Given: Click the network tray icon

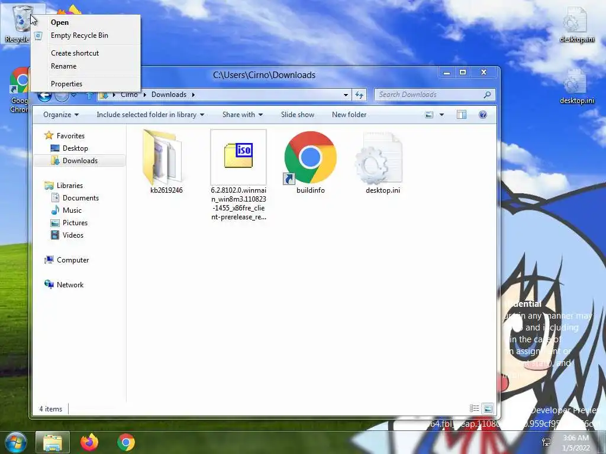Looking at the screenshot, I should coord(546,442).
